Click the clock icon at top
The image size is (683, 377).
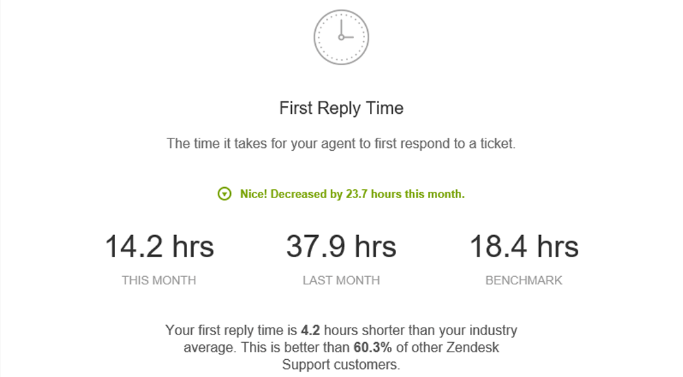tap(341, 38)
